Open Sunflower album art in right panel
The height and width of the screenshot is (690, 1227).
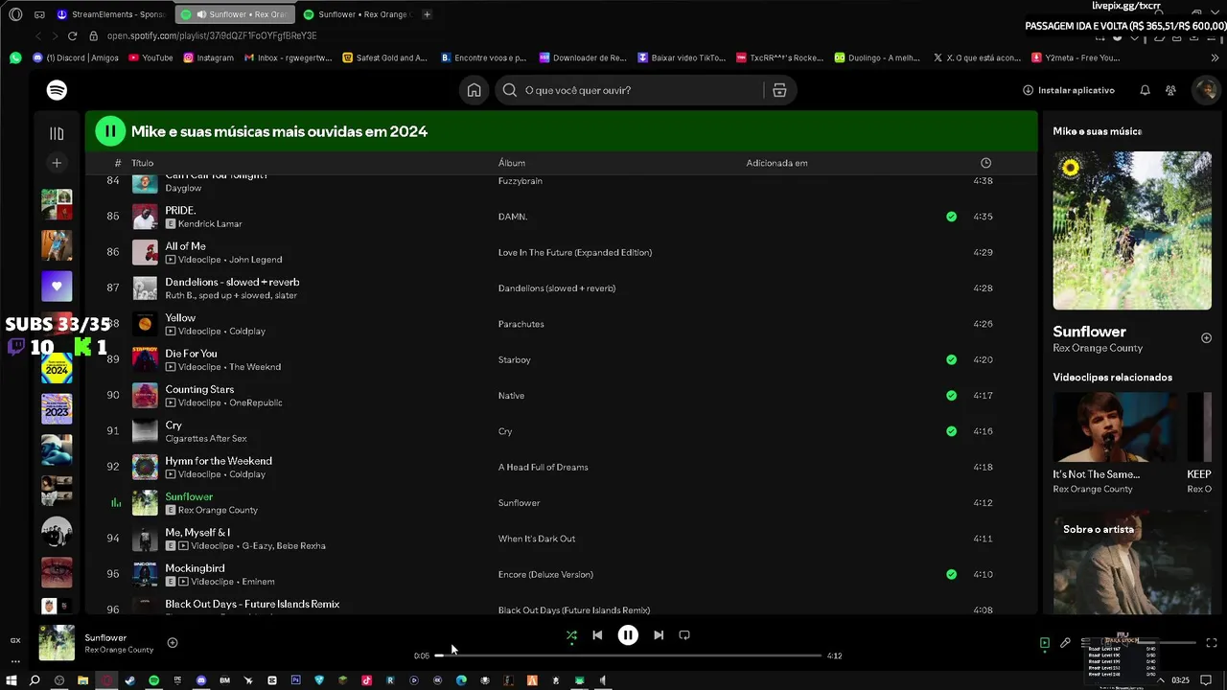[x=1132, y=230]
